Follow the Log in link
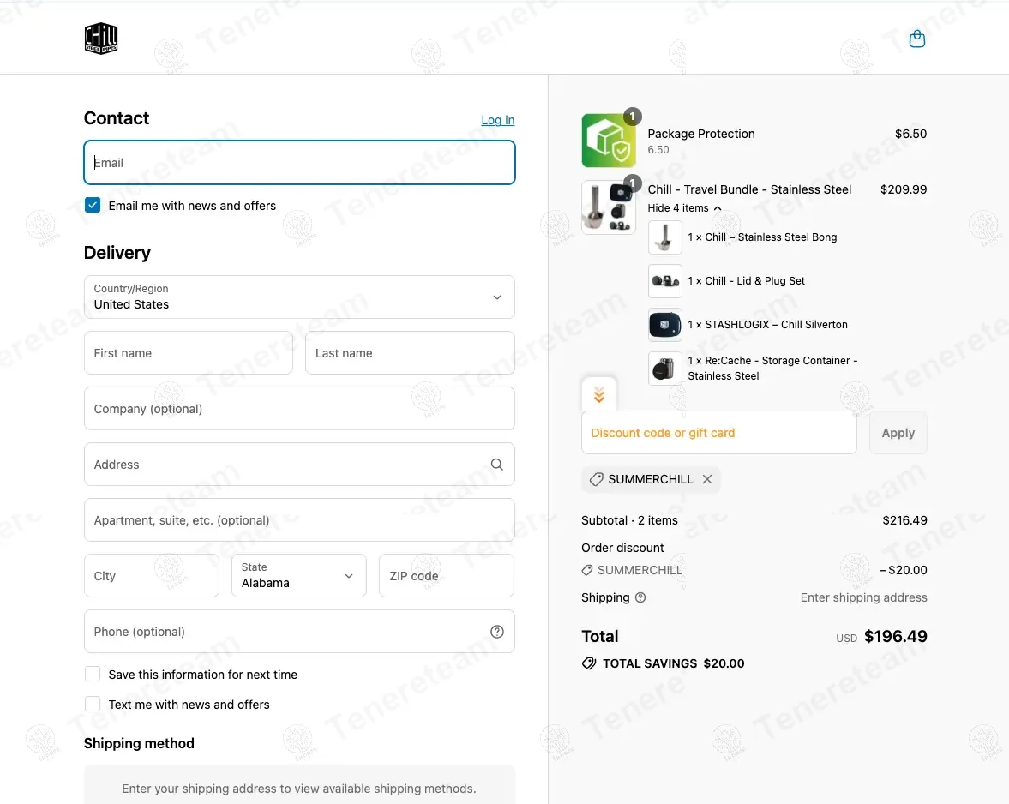 [x=497, y=120]
